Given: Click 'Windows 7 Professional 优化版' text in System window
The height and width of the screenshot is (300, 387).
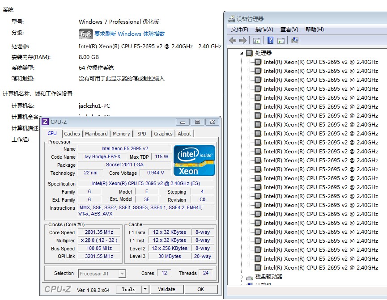Looking at the screenshot, I should (119, 22).
